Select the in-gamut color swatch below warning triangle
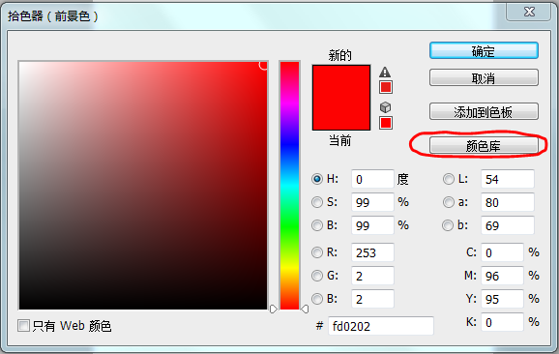 [386, 87]
